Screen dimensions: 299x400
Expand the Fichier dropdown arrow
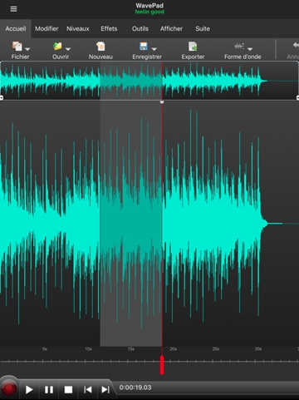27,49
